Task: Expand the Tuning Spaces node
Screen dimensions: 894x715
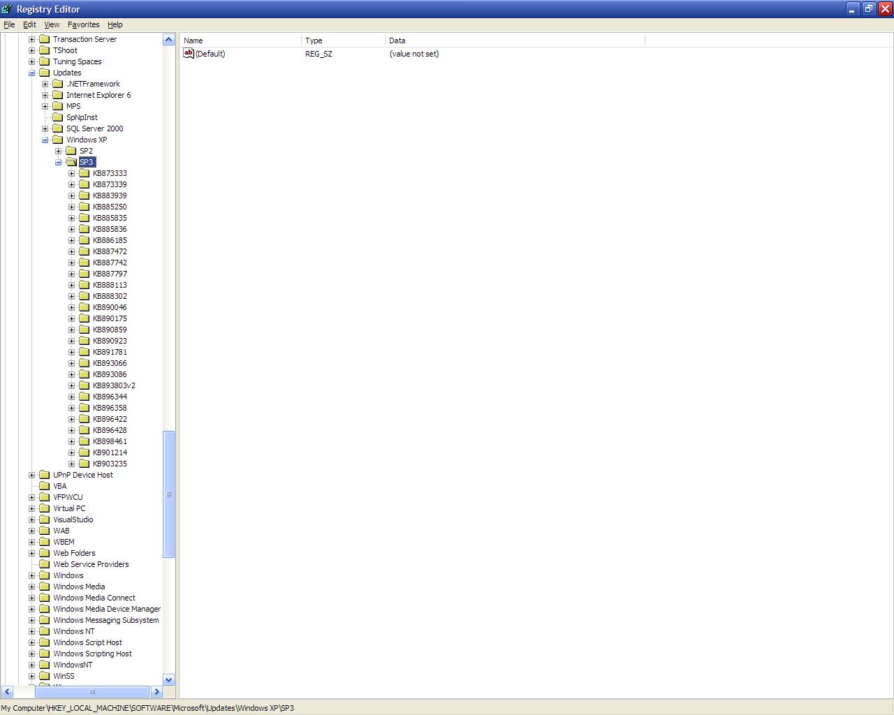Action: pos(31,61)
